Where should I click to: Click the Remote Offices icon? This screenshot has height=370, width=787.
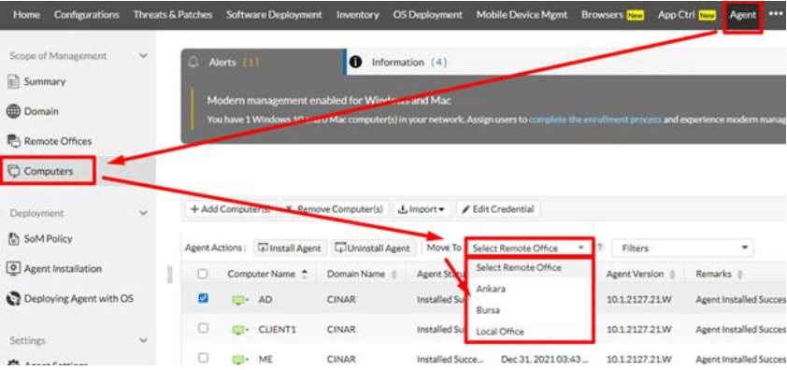pyautogui.click(x=14, y=141)
